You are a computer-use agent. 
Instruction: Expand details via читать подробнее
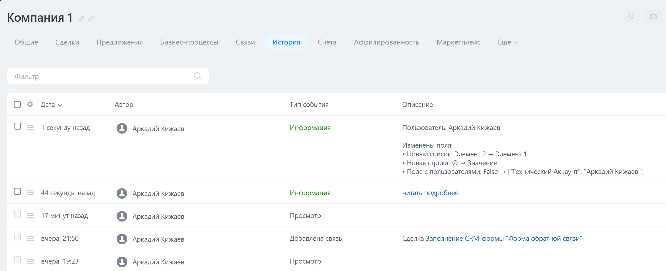pyautogui.click(x=430, y=193)
